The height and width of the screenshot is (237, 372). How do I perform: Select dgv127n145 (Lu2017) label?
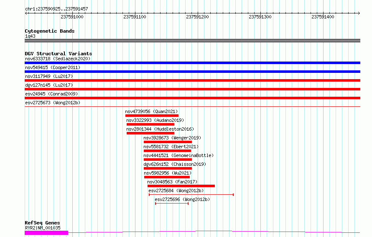[x=49, y=85]
